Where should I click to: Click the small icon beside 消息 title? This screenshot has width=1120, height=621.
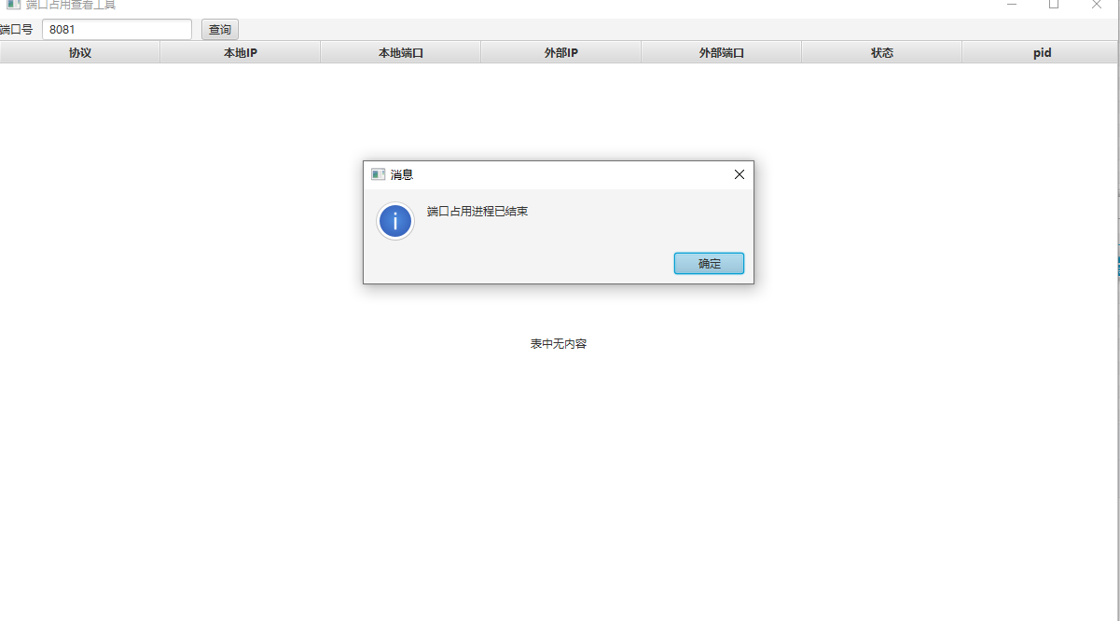[378, 174]
